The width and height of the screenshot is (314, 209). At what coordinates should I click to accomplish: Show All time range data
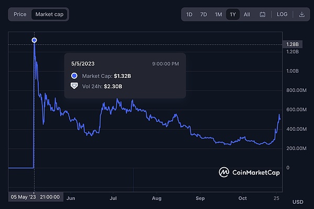click(247, 15)
